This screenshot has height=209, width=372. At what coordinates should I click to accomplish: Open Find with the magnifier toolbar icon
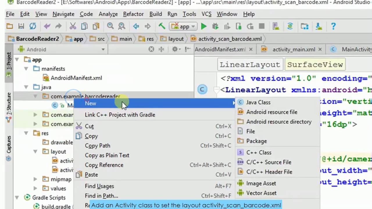pyautogui.click(x=110, y=26)
